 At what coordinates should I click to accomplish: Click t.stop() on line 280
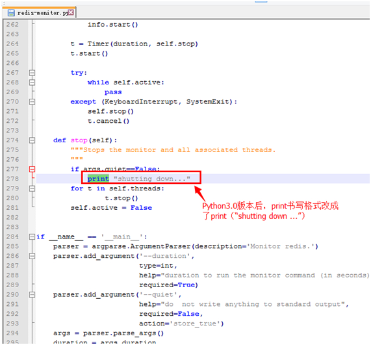click(122, 198)
